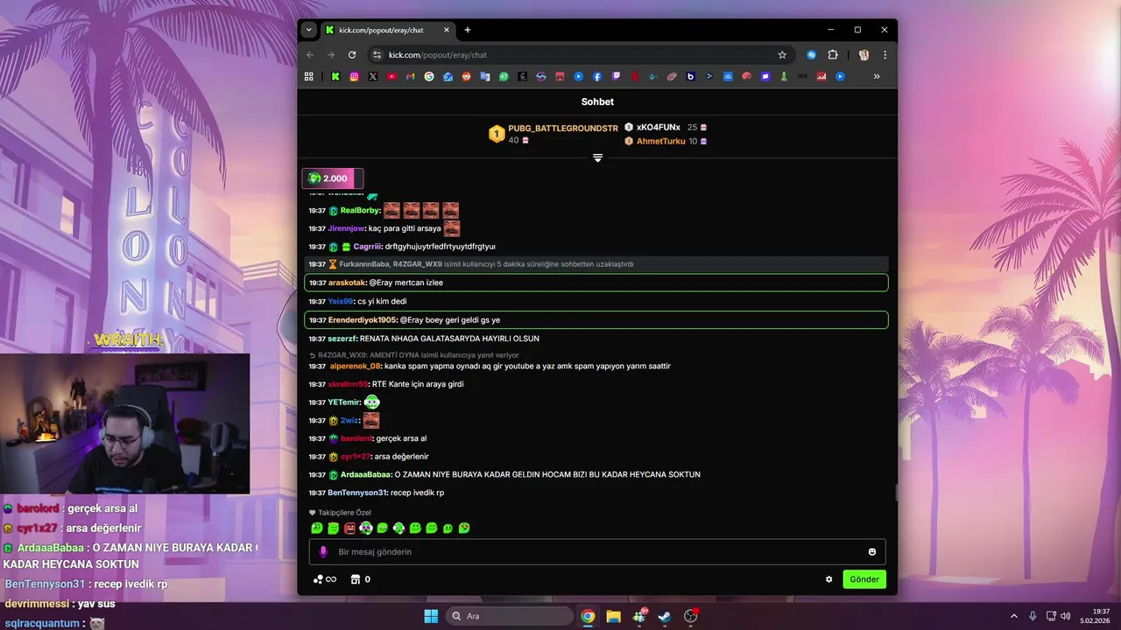Open the Instagram bookmark
This screenshot has height=630, width=1121.
[354, 77]
